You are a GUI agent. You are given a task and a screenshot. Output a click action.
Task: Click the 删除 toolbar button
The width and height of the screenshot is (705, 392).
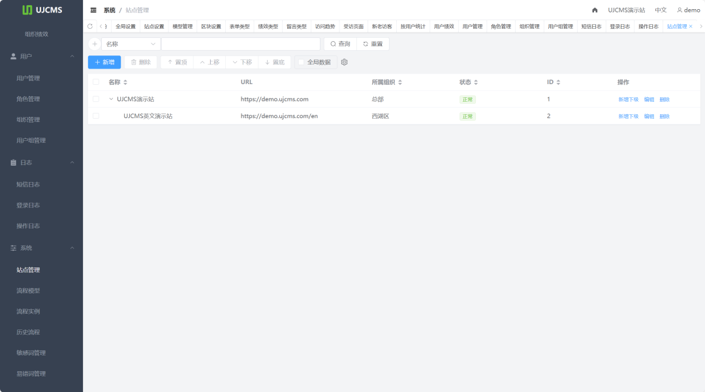click(141, 63)
